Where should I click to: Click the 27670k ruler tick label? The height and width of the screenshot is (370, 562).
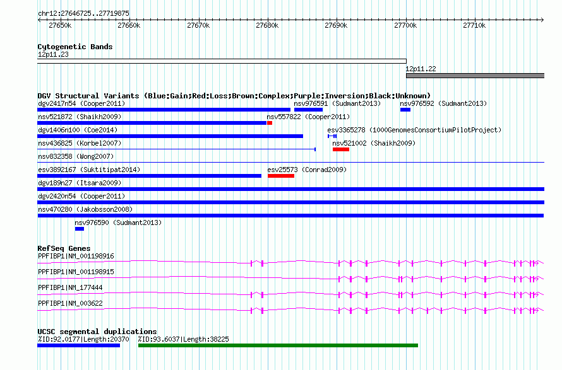pyautogui.click(x=198, y=26)
